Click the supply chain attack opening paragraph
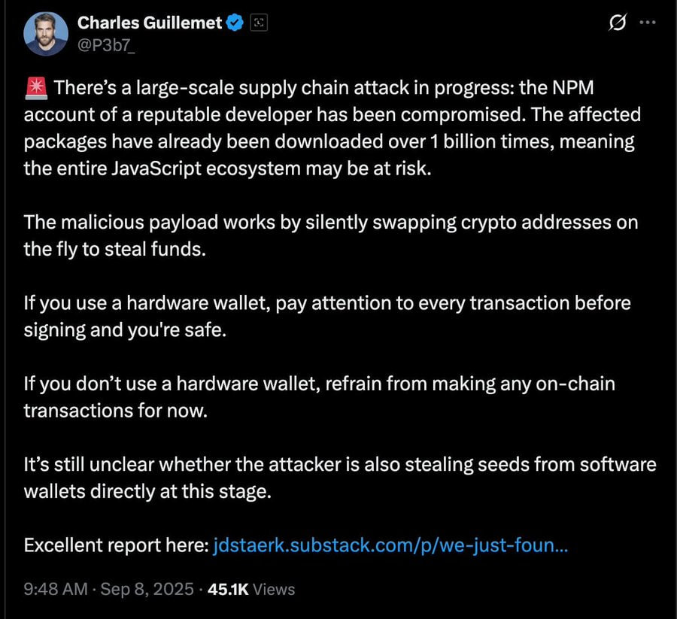The height and width of the screenshot is (619, 677). click(332, 128)
